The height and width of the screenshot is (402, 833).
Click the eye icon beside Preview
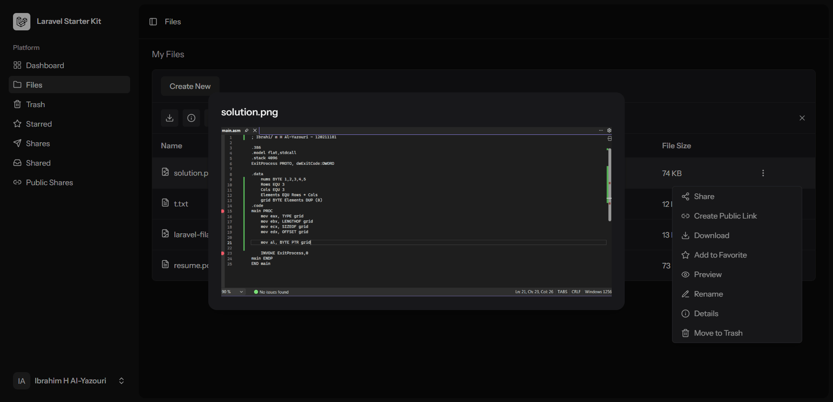tap(685, 275)
